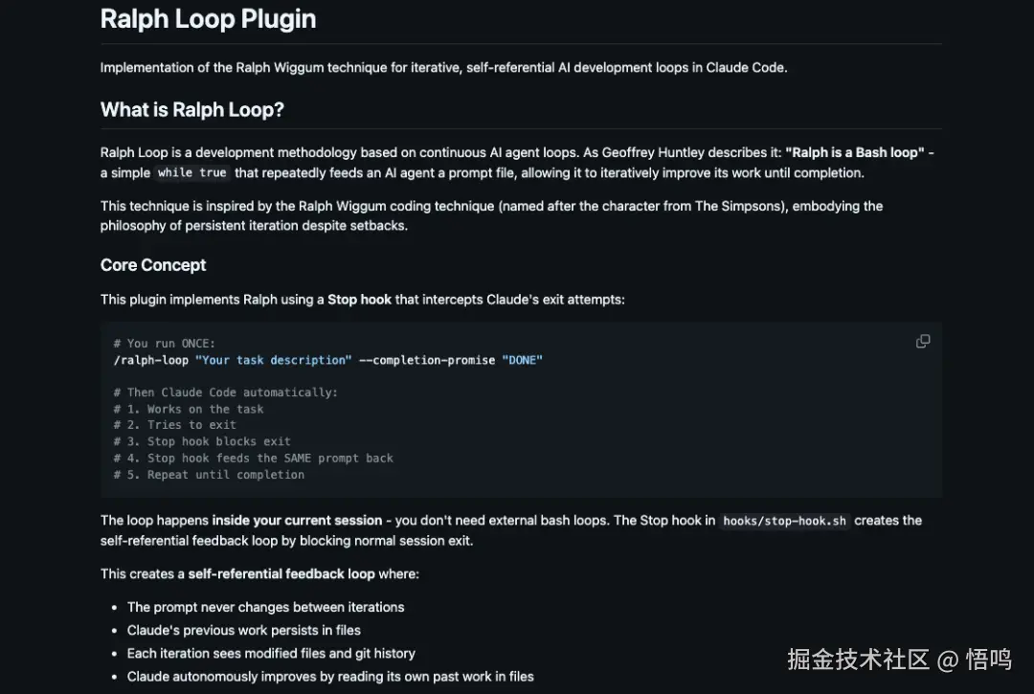
Task: Click the "# 5. Repeat until completion" line
Action: pos(209,475)
